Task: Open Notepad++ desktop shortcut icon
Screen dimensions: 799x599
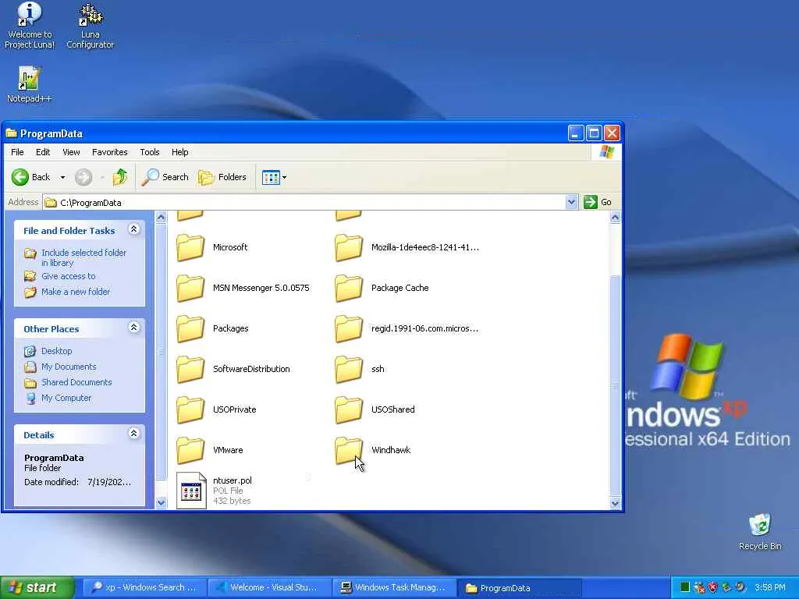Action: [29, 80]
